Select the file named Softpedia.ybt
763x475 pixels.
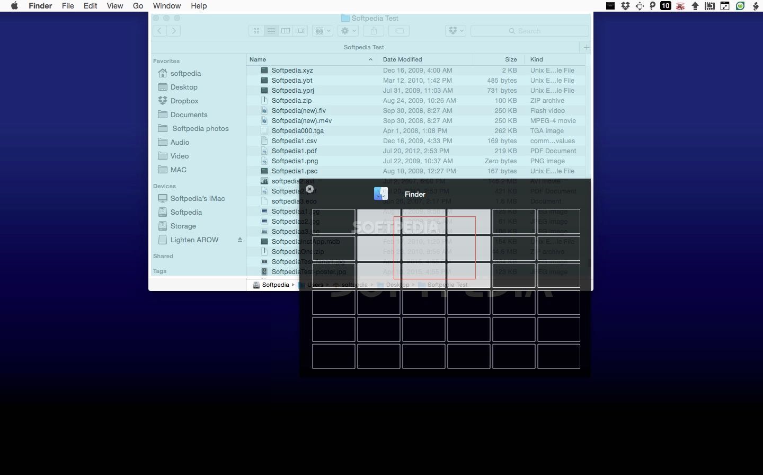(292, 80)
